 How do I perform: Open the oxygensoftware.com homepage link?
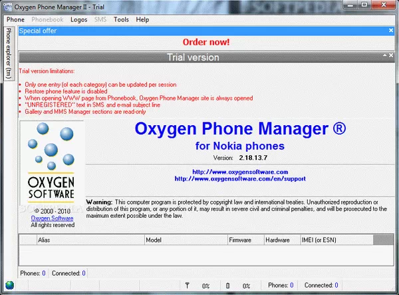tap(240, 172)
